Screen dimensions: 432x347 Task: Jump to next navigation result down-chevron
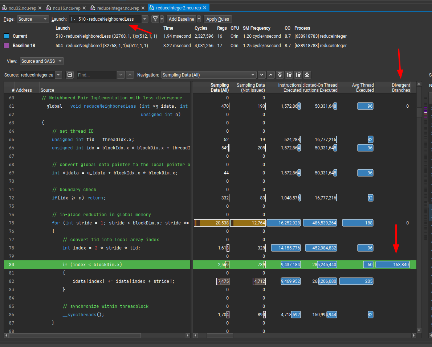261,75
